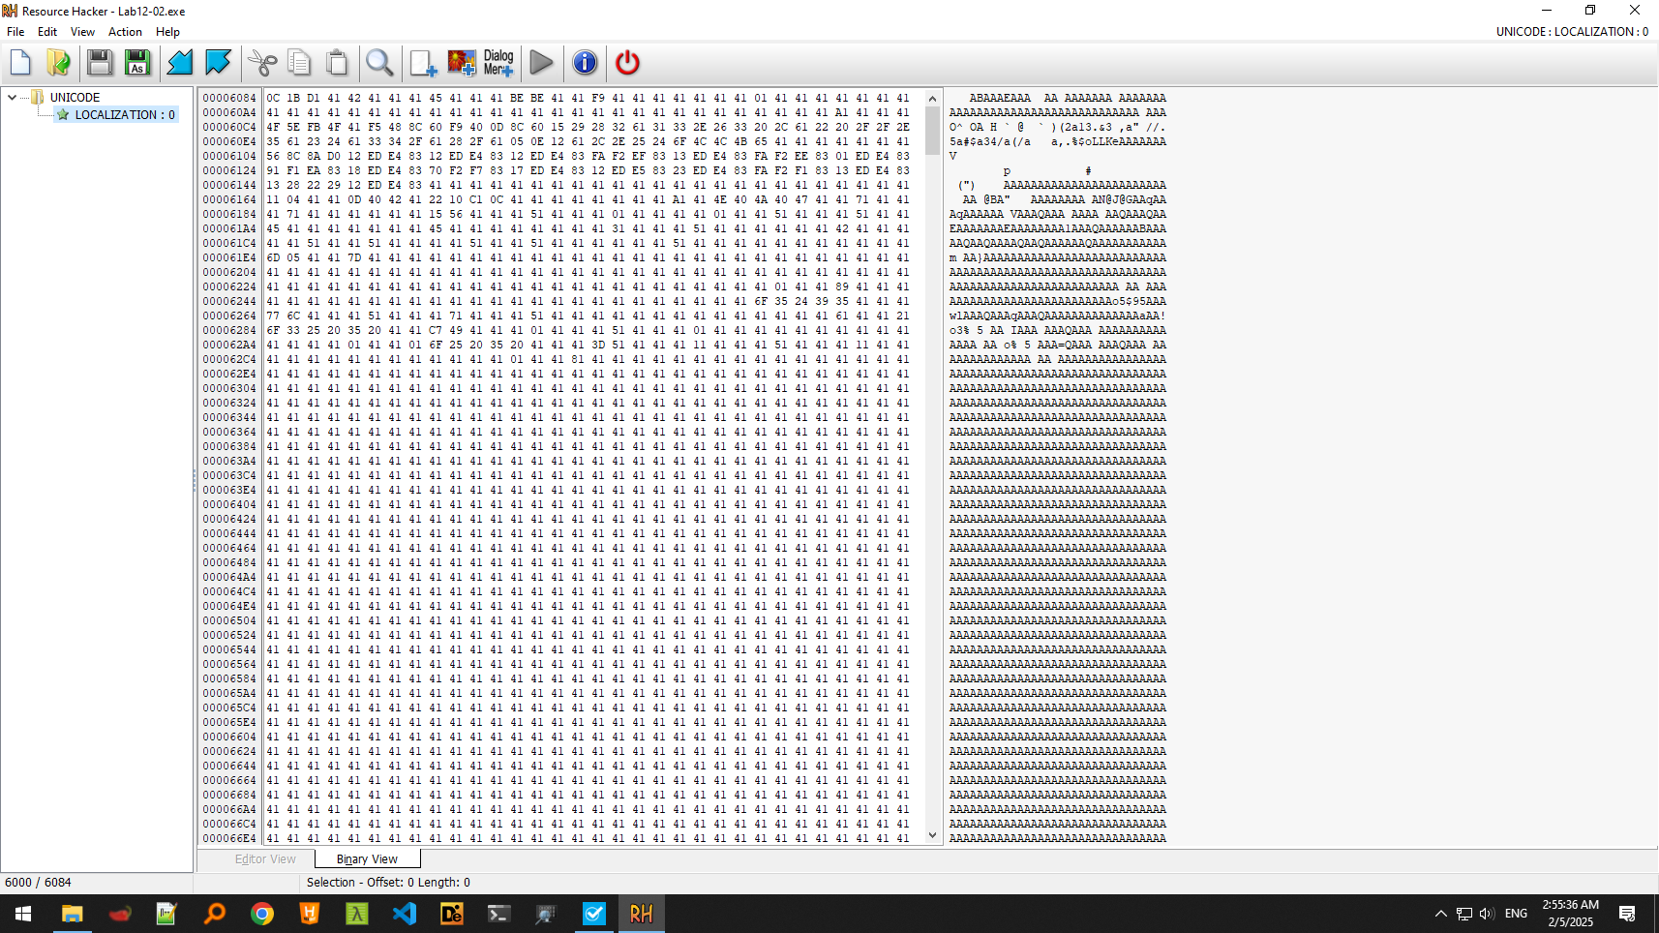Click the Save As floppy icon
This screenshot has width=1659, height=933.
pos(137,63)
